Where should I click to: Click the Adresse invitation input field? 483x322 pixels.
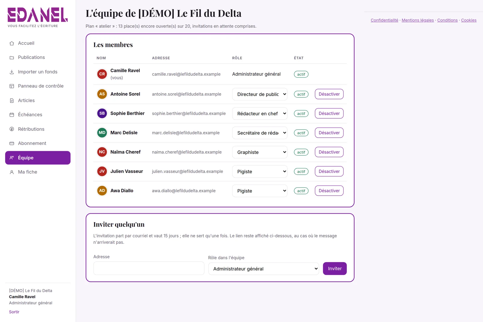click(149, 268)
